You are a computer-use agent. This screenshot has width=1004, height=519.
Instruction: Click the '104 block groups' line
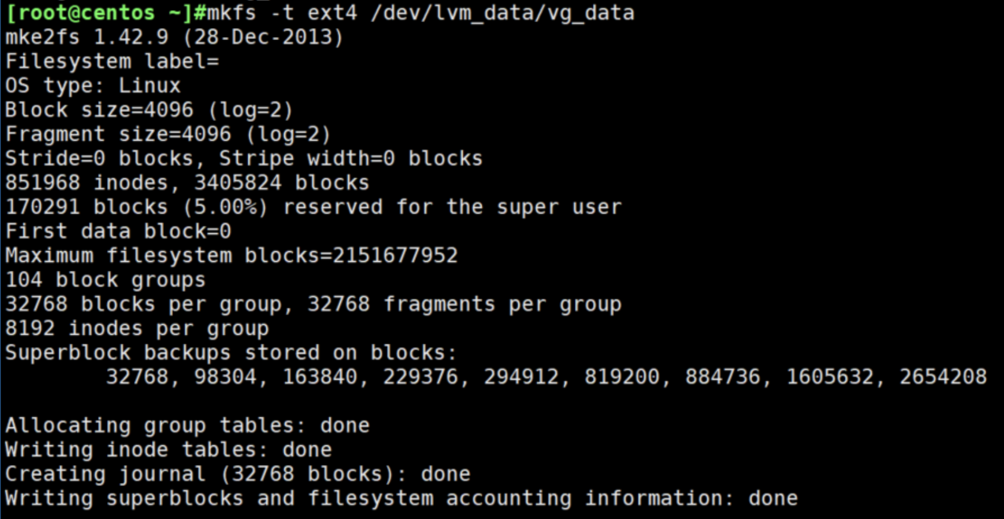105,280
